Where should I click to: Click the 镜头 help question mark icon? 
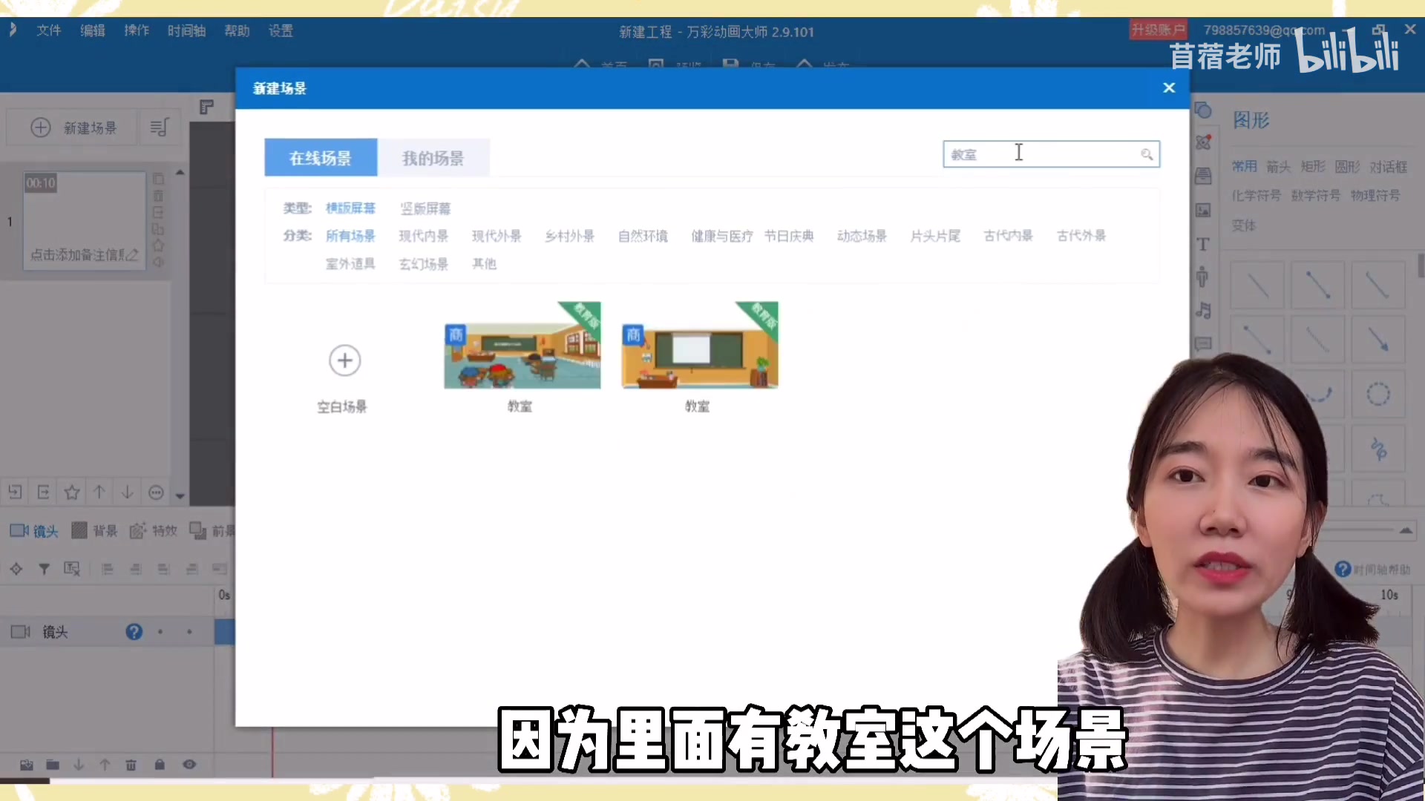[x=134, y=632]
